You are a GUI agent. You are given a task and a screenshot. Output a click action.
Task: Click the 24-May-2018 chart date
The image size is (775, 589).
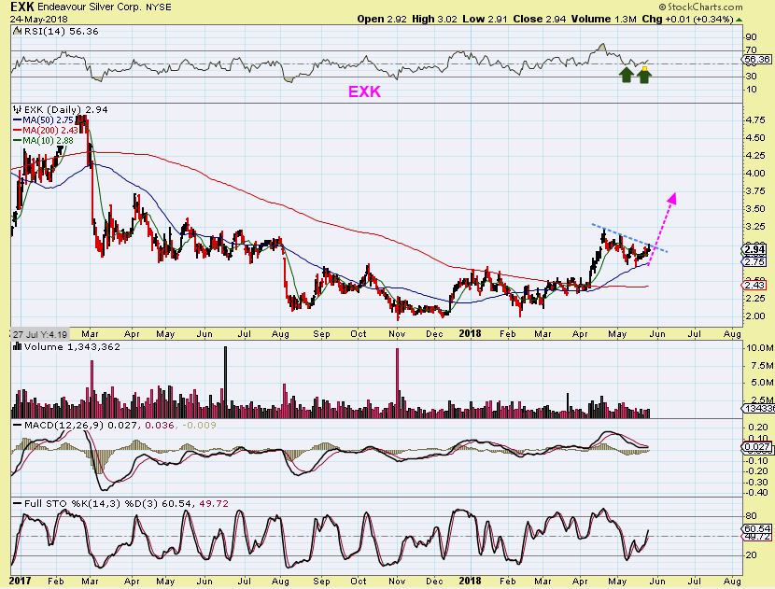click(38, 20)
